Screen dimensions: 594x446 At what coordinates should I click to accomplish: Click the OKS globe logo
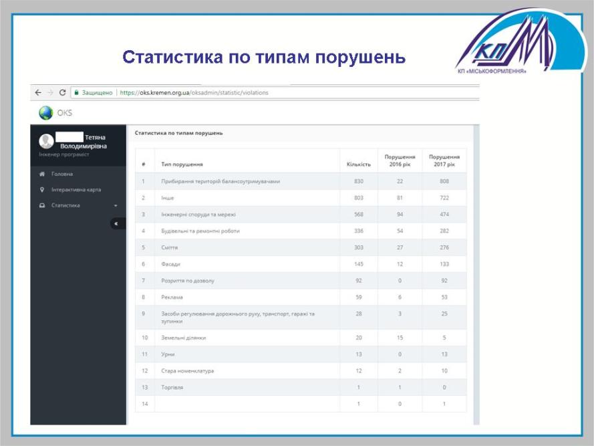(45, 112)
